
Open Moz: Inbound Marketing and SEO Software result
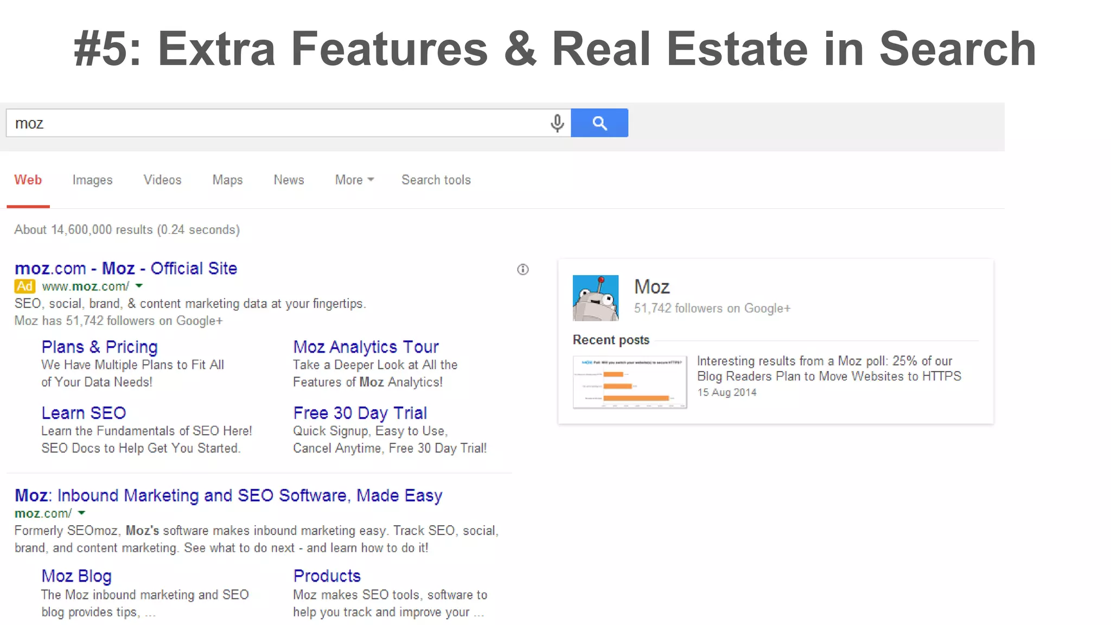point(228,495)
